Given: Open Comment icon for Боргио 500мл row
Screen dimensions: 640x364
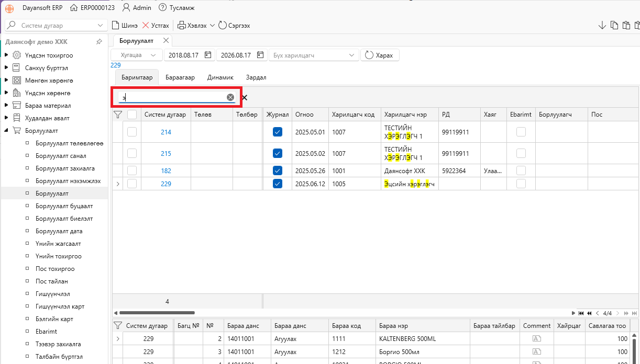Looking at the screenshot, I should point(536,352).
